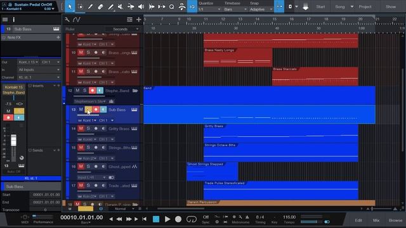Viewport: 406px width, 228px height.
Task: Toggle Solo on Sub Bass track
Action: point(88,110)
